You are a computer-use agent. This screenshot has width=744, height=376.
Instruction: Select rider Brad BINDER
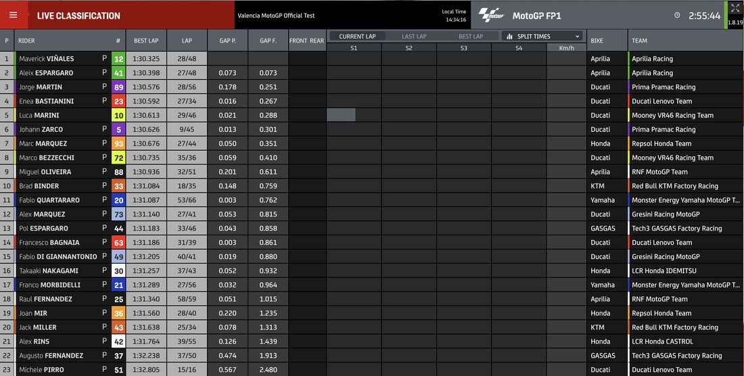(x=39, y=186)
